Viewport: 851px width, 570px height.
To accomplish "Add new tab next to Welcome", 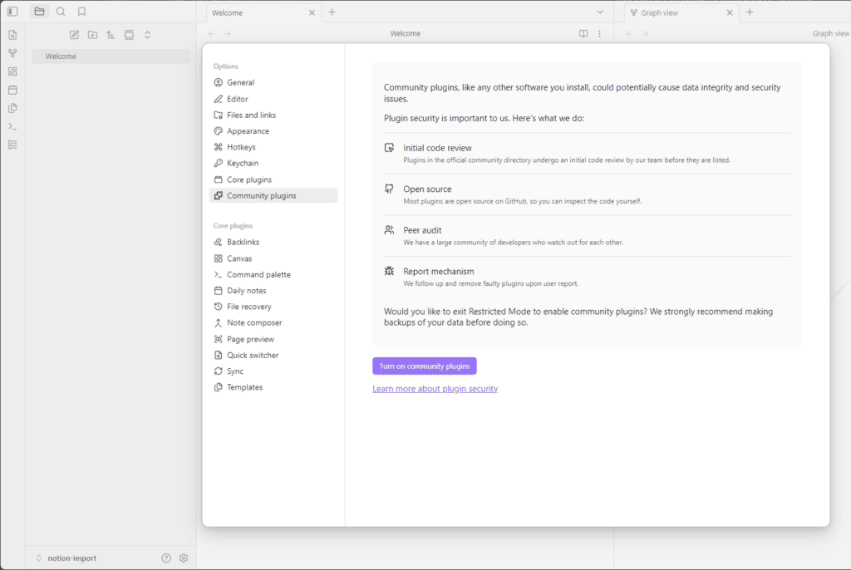I will point(332,12).
